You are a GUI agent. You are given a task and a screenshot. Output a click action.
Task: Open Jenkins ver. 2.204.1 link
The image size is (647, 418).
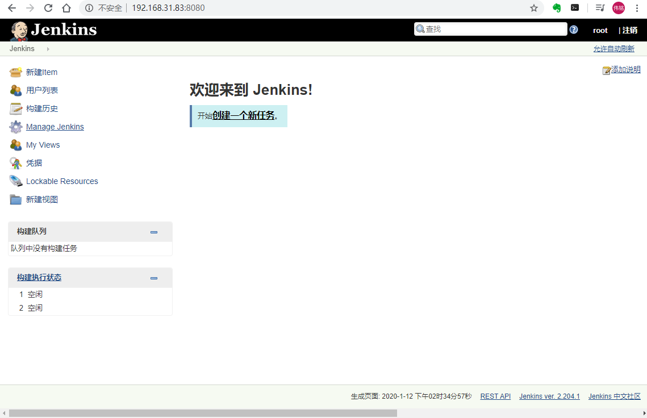(x=549, y=396)
